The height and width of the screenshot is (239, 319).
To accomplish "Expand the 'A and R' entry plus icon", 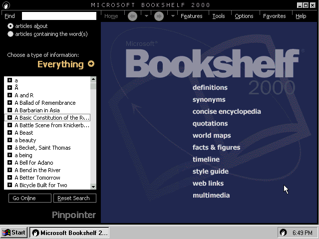I will pos(9,95).
